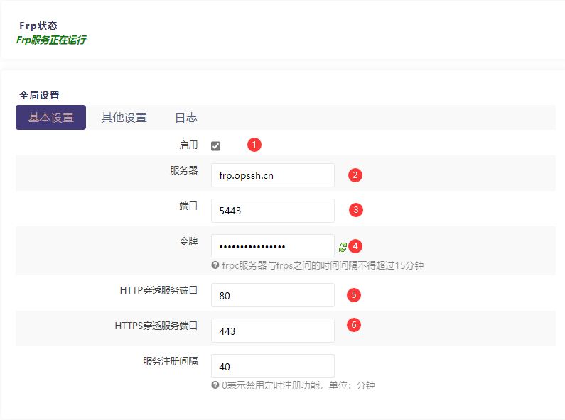Click the 服务器 field containing frp.opssh.cn

(273, 175)
